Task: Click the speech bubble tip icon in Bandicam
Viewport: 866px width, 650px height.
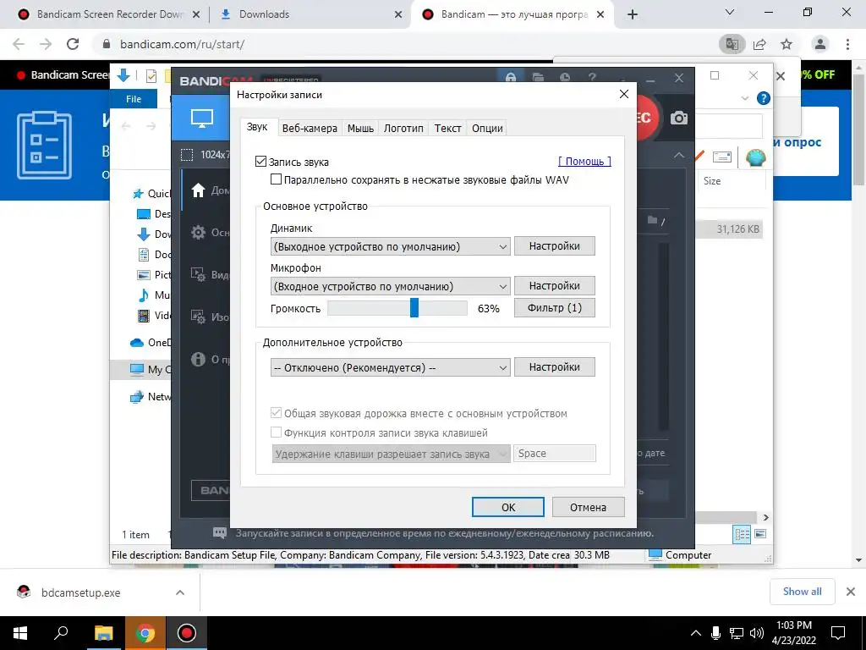Action: coord(220,533)
